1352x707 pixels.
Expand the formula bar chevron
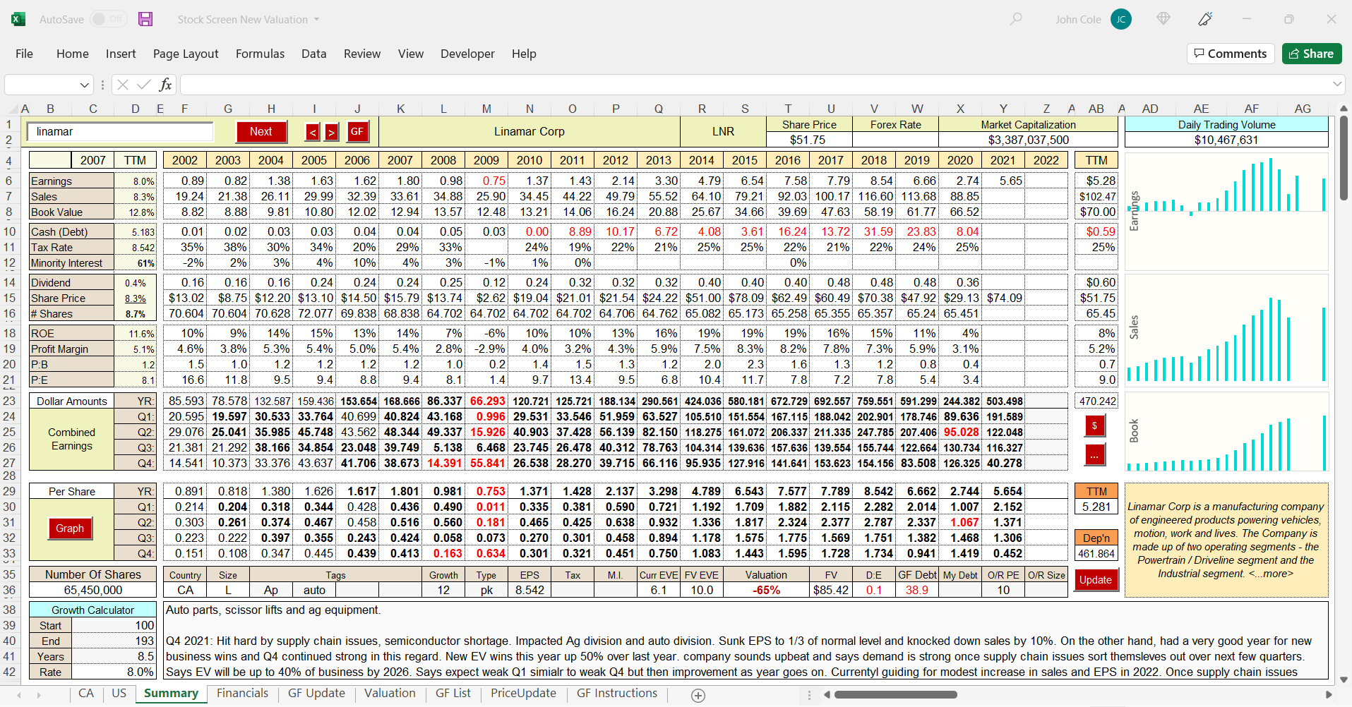[x=1337, y=85]
